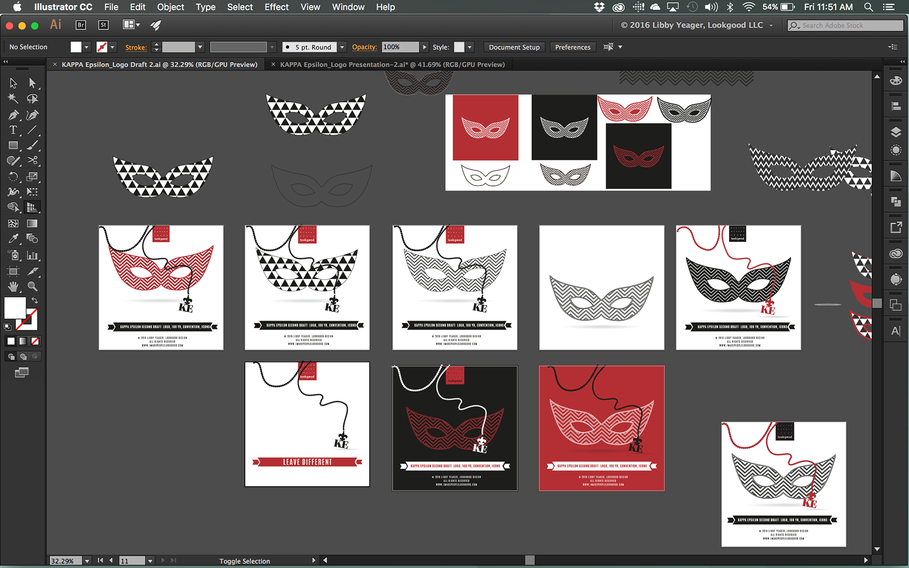
Task: Select the Selection tool (black arrow)
Action: (x=13, y=83)
